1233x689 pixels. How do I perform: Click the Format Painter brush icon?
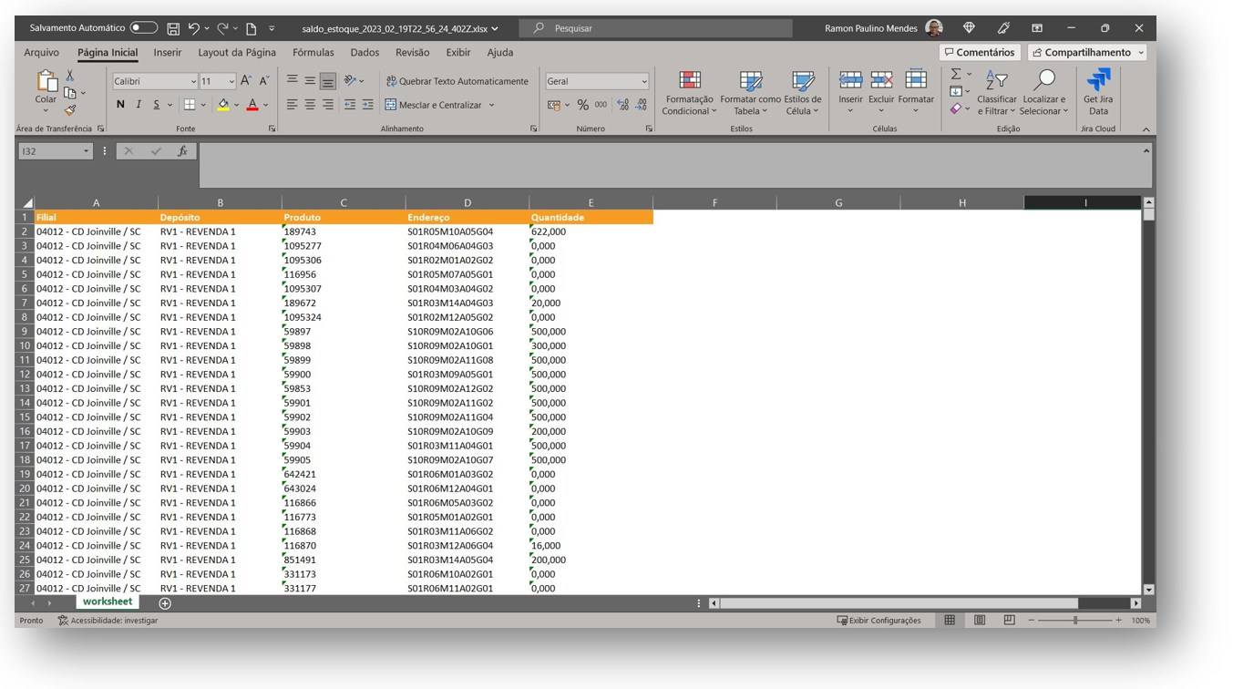click(70, 110)
